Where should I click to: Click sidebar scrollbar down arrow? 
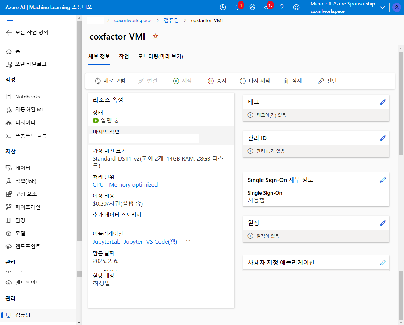click(79, 323)
